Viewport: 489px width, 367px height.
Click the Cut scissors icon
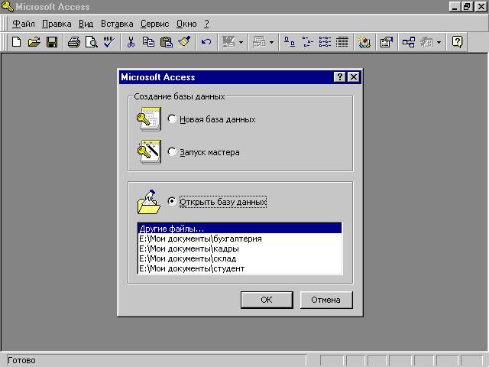(x=131, y=42)
